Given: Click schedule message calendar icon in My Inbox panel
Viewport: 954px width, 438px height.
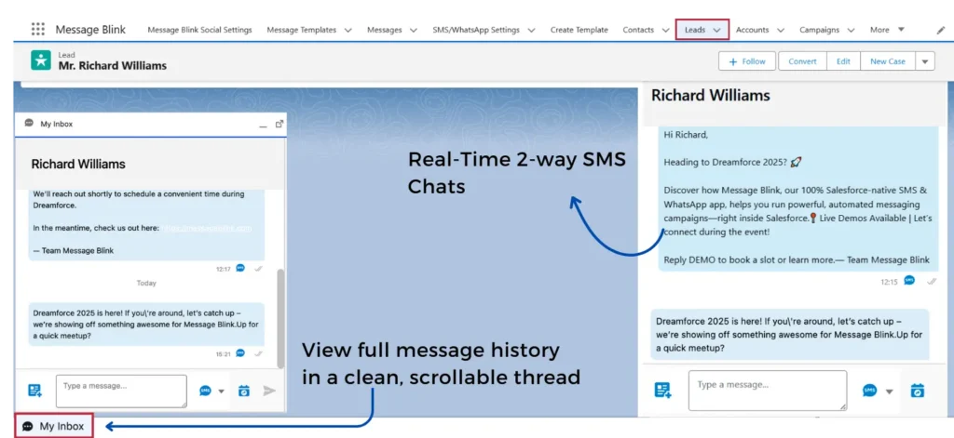Looking at the screenshot, I should 244,391.
